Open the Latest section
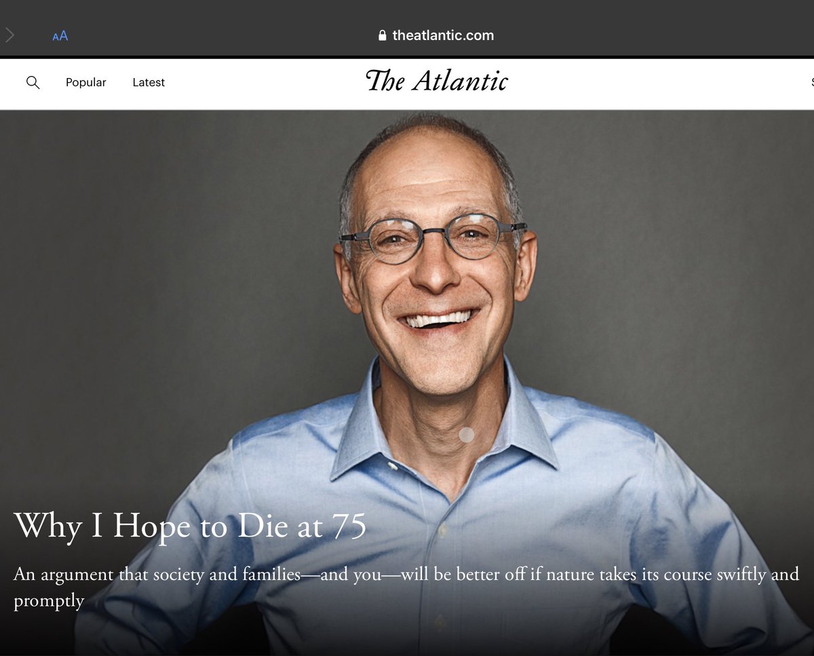This screenshot has width=814, height=656. tap(149, 82)
